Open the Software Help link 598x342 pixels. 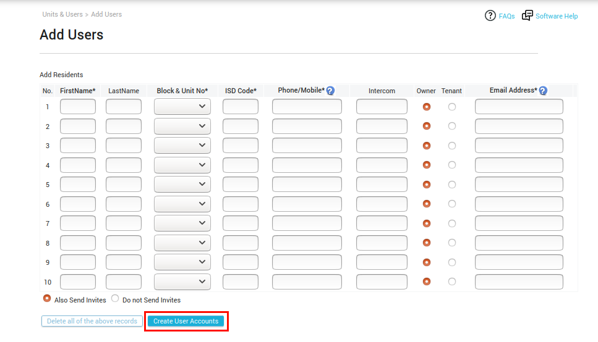tap(557, 16)
